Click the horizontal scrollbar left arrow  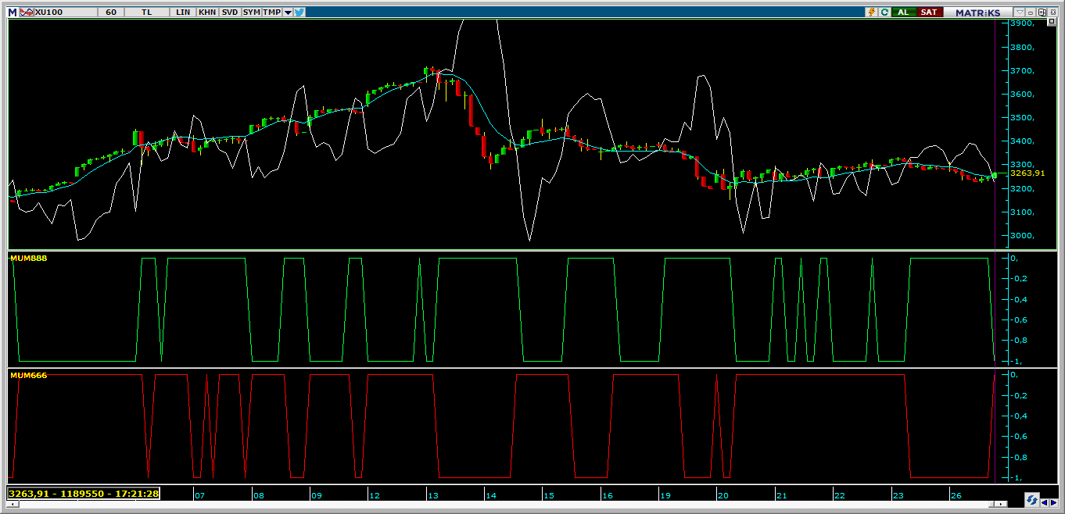[11, 504]
